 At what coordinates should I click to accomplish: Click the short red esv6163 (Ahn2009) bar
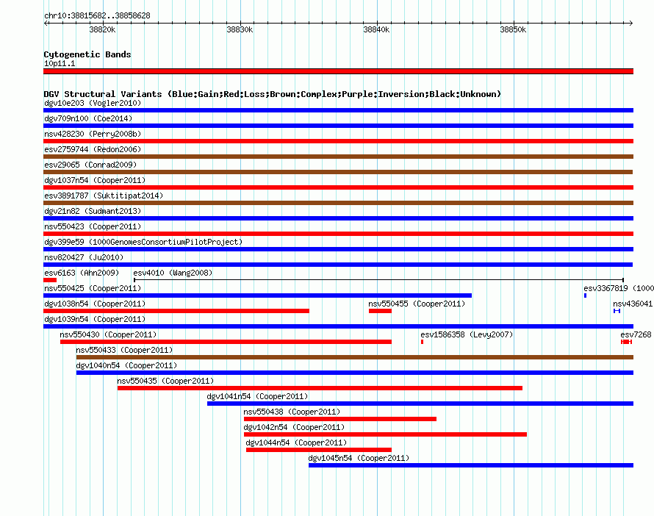(x=50, y=280)
